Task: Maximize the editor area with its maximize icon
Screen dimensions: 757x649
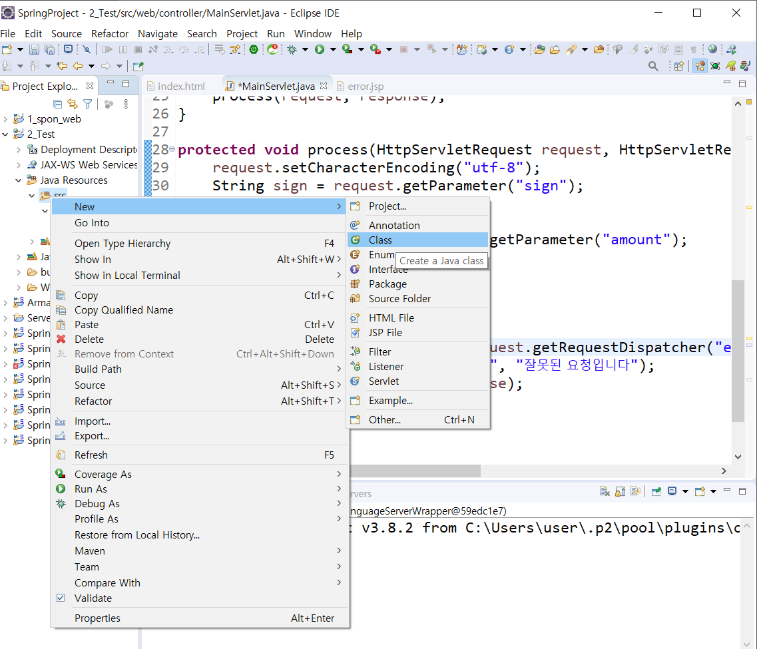Action: point(742,83)
